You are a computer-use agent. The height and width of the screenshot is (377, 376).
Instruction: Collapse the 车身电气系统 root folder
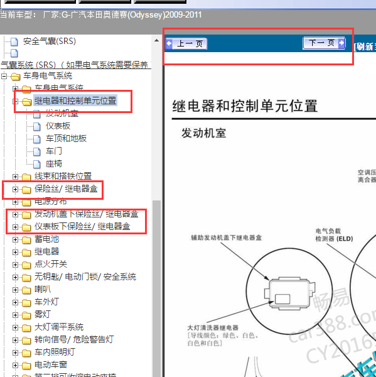(x=4, y=76)
